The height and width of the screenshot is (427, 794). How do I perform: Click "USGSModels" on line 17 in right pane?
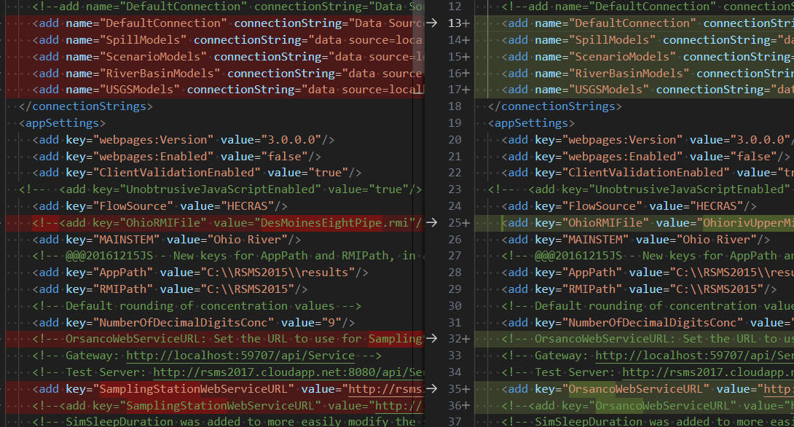609,90
